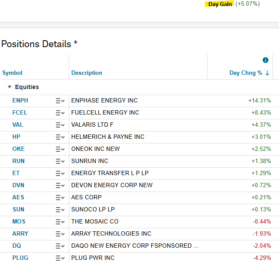
Task: Open the ENPH symbol link
Action: click(20, 100)
